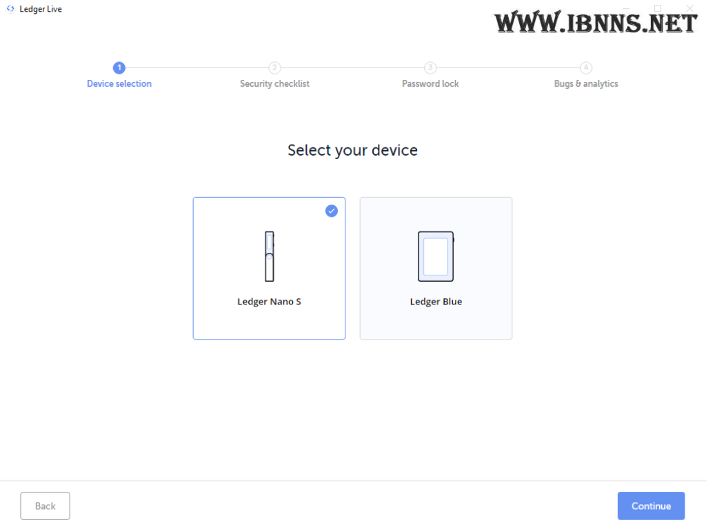Click the Continue button
Viewport: 706px width, 529px height.
(x=651, y=506)
